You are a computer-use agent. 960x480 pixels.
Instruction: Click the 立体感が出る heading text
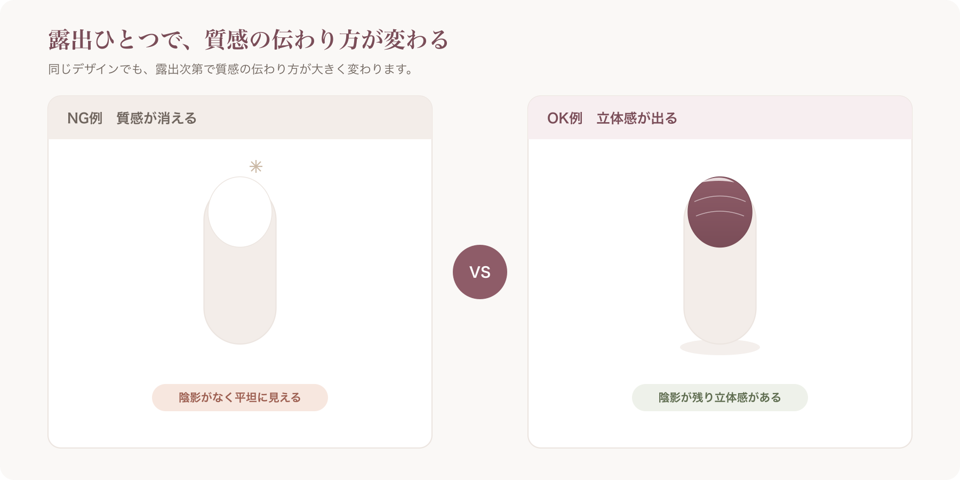tap(637, 118)
